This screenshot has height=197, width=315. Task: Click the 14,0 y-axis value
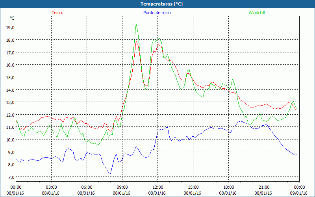(10, 90)
